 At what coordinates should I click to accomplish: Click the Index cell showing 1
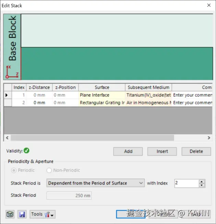[x=19, y=95]
